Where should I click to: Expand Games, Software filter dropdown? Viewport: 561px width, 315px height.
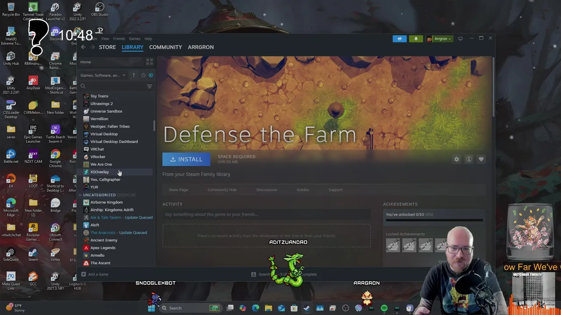(103, 75)
